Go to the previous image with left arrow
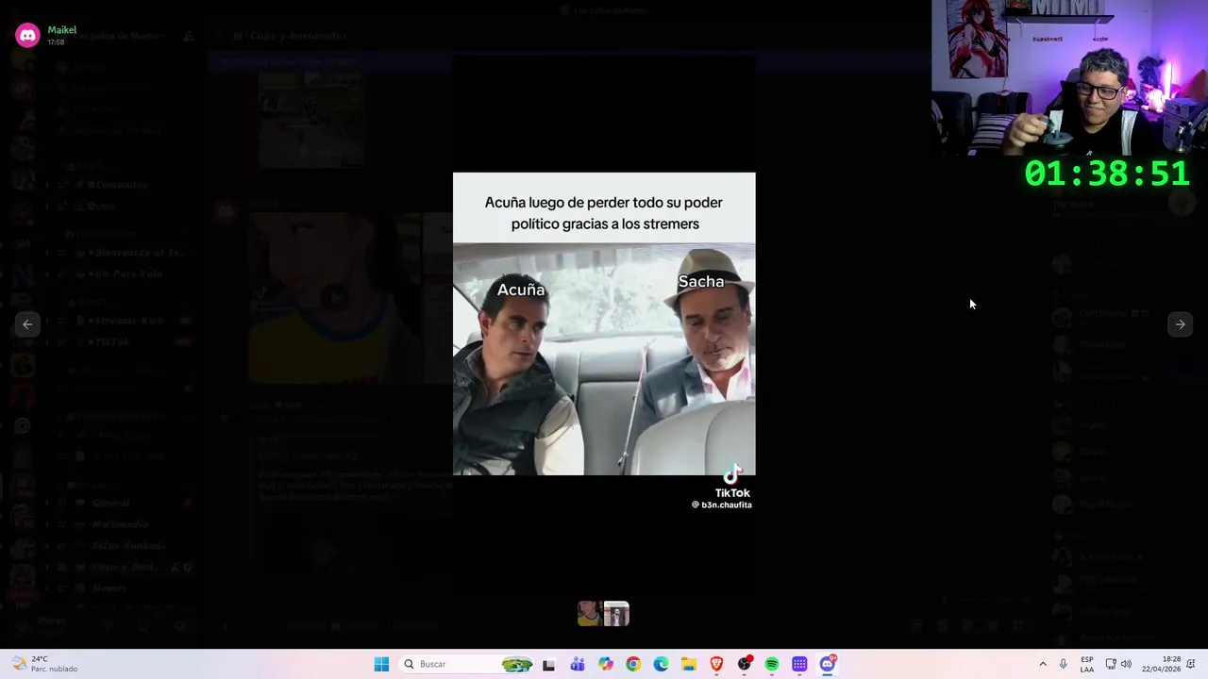 pos(27,324)
